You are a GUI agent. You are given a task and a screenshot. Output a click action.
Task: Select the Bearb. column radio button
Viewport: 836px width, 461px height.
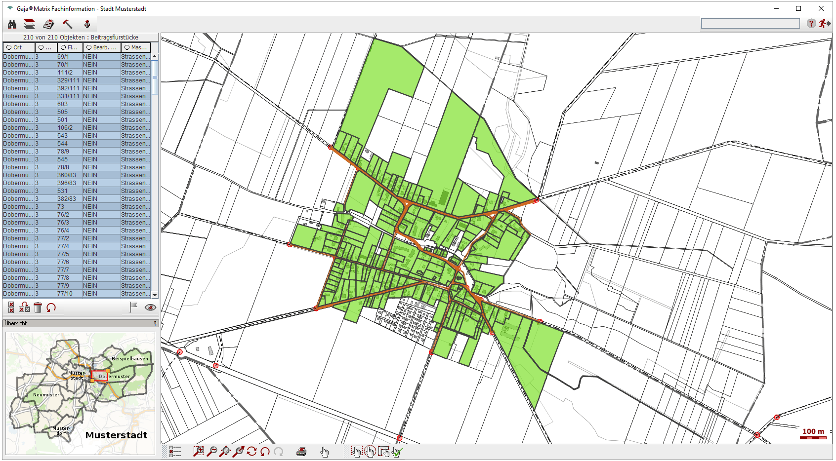point(89,47)
